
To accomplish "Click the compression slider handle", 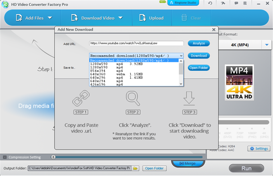I will 53,157.
